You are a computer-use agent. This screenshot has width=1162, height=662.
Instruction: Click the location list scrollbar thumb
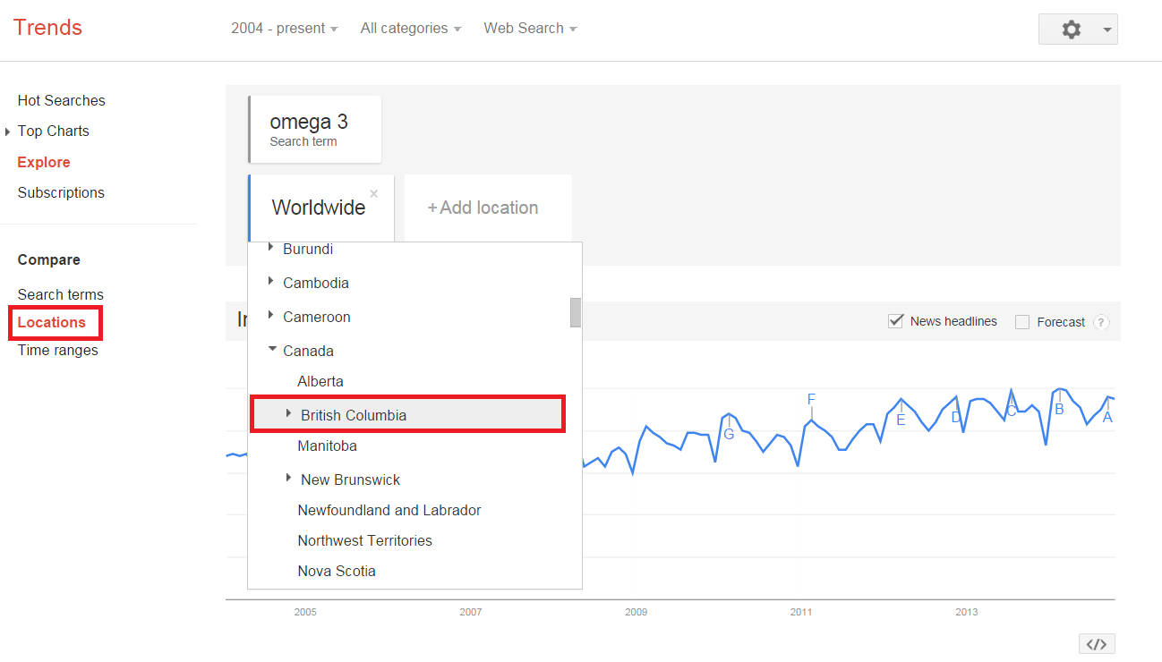tap(576, 312)
